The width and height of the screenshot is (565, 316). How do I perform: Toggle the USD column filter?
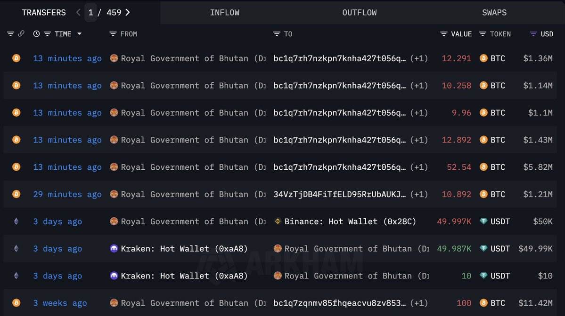pyautogui.click(x=533, y=34)
